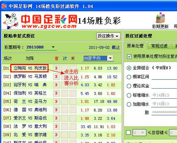Toggle first pick 3 for match 02
Image resolution: width=177 pixels, height=143 pixels.
tap(56, 77)
